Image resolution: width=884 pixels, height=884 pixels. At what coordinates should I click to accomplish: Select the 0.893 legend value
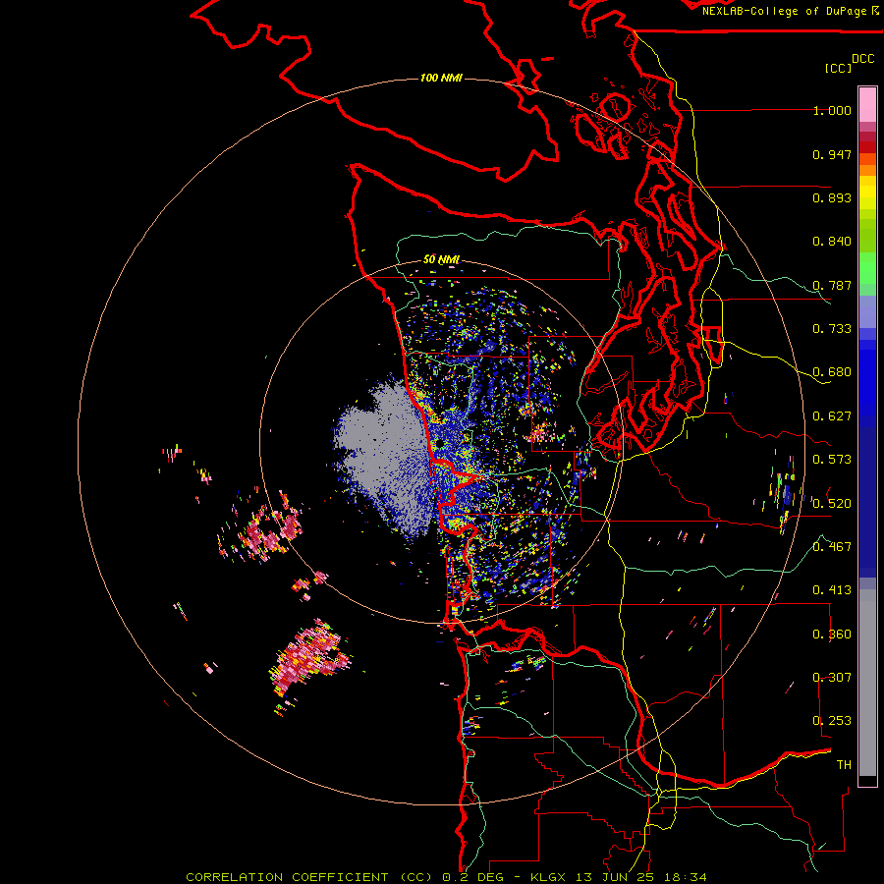(x=832, y=197)
